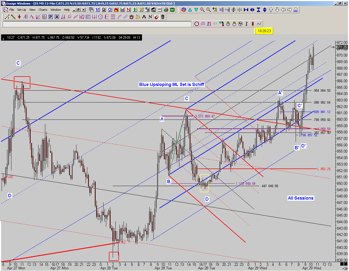Click the RESET chart scale icon
349x271 pixels.
pyautogui.click(x=296, y=10)
